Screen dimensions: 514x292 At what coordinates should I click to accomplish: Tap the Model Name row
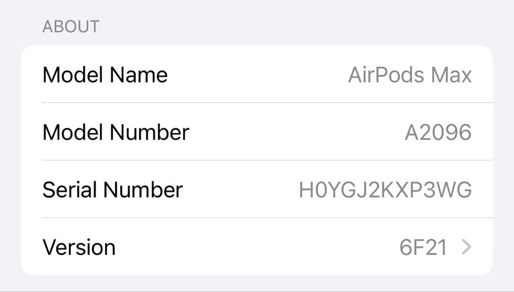click(x=257, y=74)
